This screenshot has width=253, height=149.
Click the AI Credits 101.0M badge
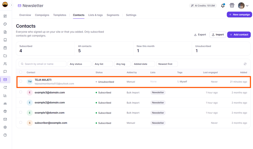point(203,6)
